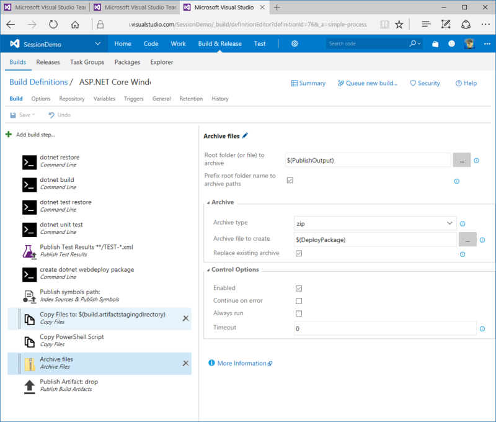The width and height of the screenshot is (496, 422).
Task: Open the Archive type zip dropdown
Action: pos(375,223)
